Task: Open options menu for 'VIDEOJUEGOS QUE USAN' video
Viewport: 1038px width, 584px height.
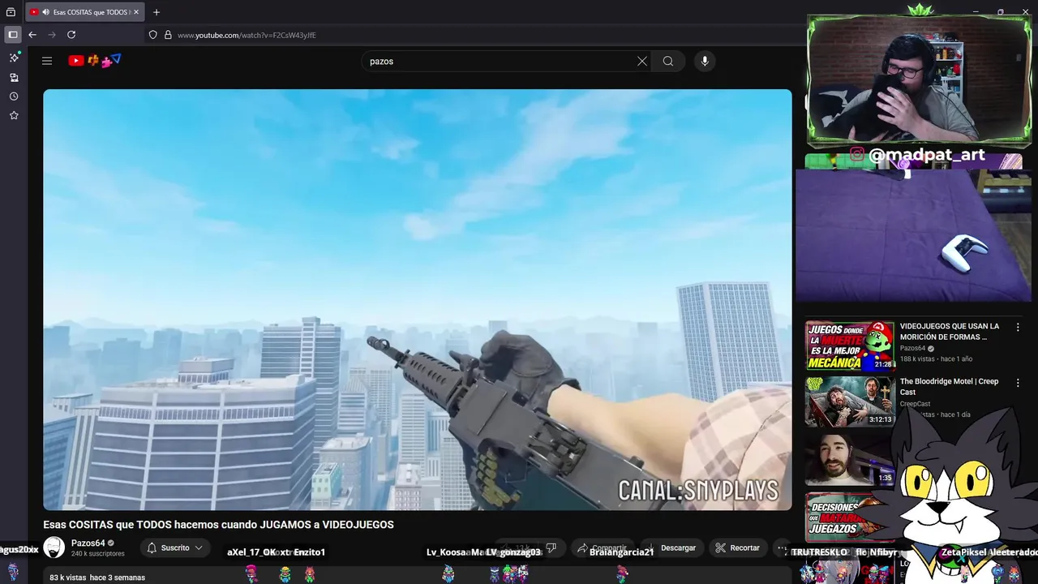Action: click(x=1018, y=328)
